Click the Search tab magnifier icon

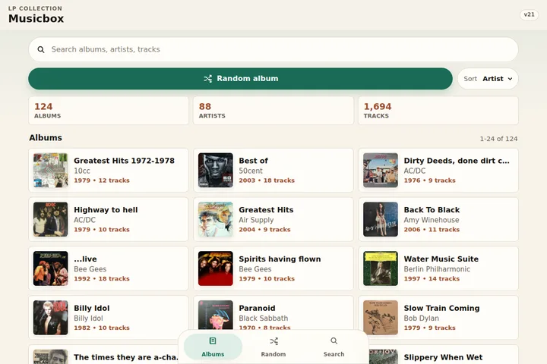click(x=334, y=340)
